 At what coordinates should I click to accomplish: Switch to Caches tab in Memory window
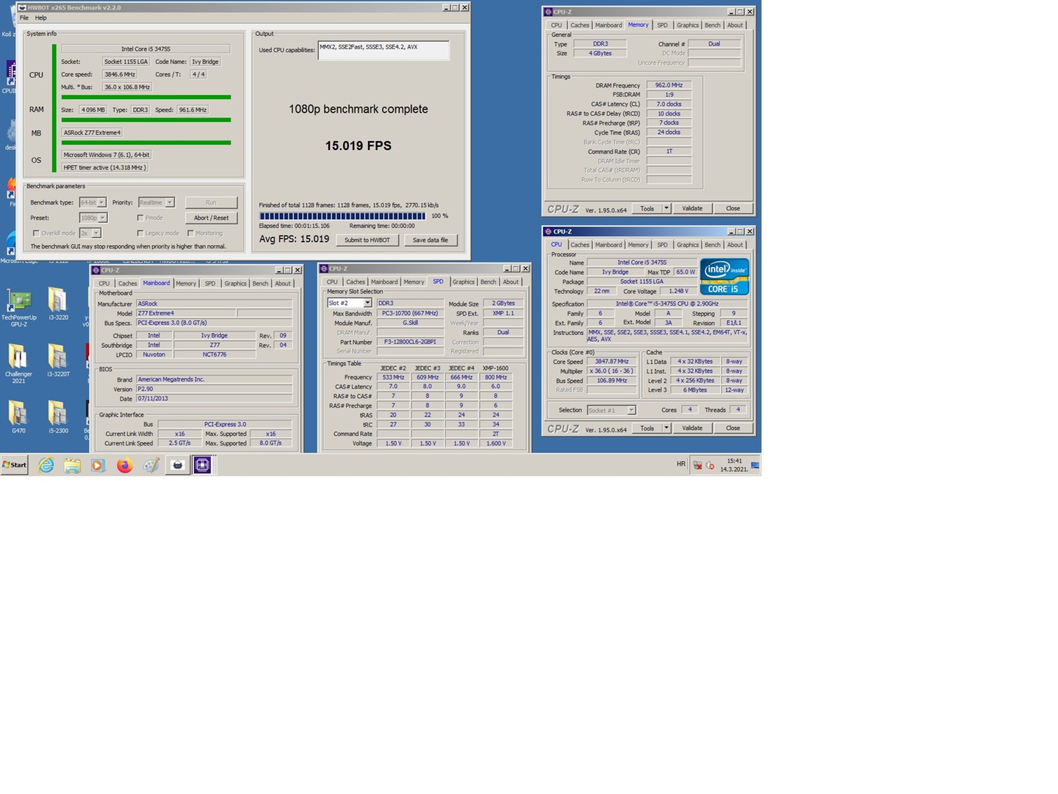point(580,25)
